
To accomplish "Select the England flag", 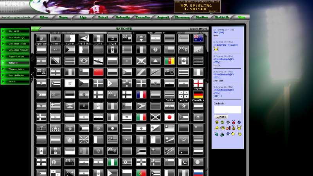I will [198, 84].
